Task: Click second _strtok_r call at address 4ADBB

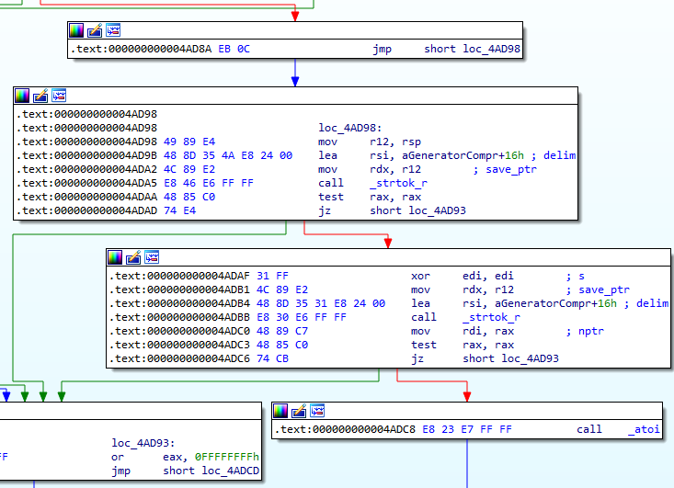Action: (x=491, y=317)
